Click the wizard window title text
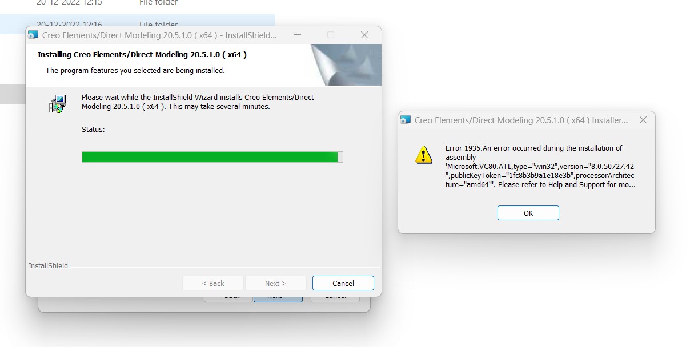694x347 pixels. (159, 35)
